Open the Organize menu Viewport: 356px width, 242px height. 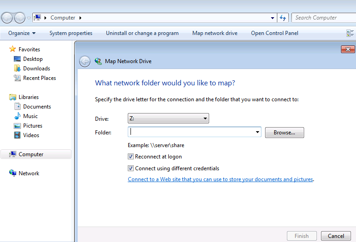click(x=21, y=33)
